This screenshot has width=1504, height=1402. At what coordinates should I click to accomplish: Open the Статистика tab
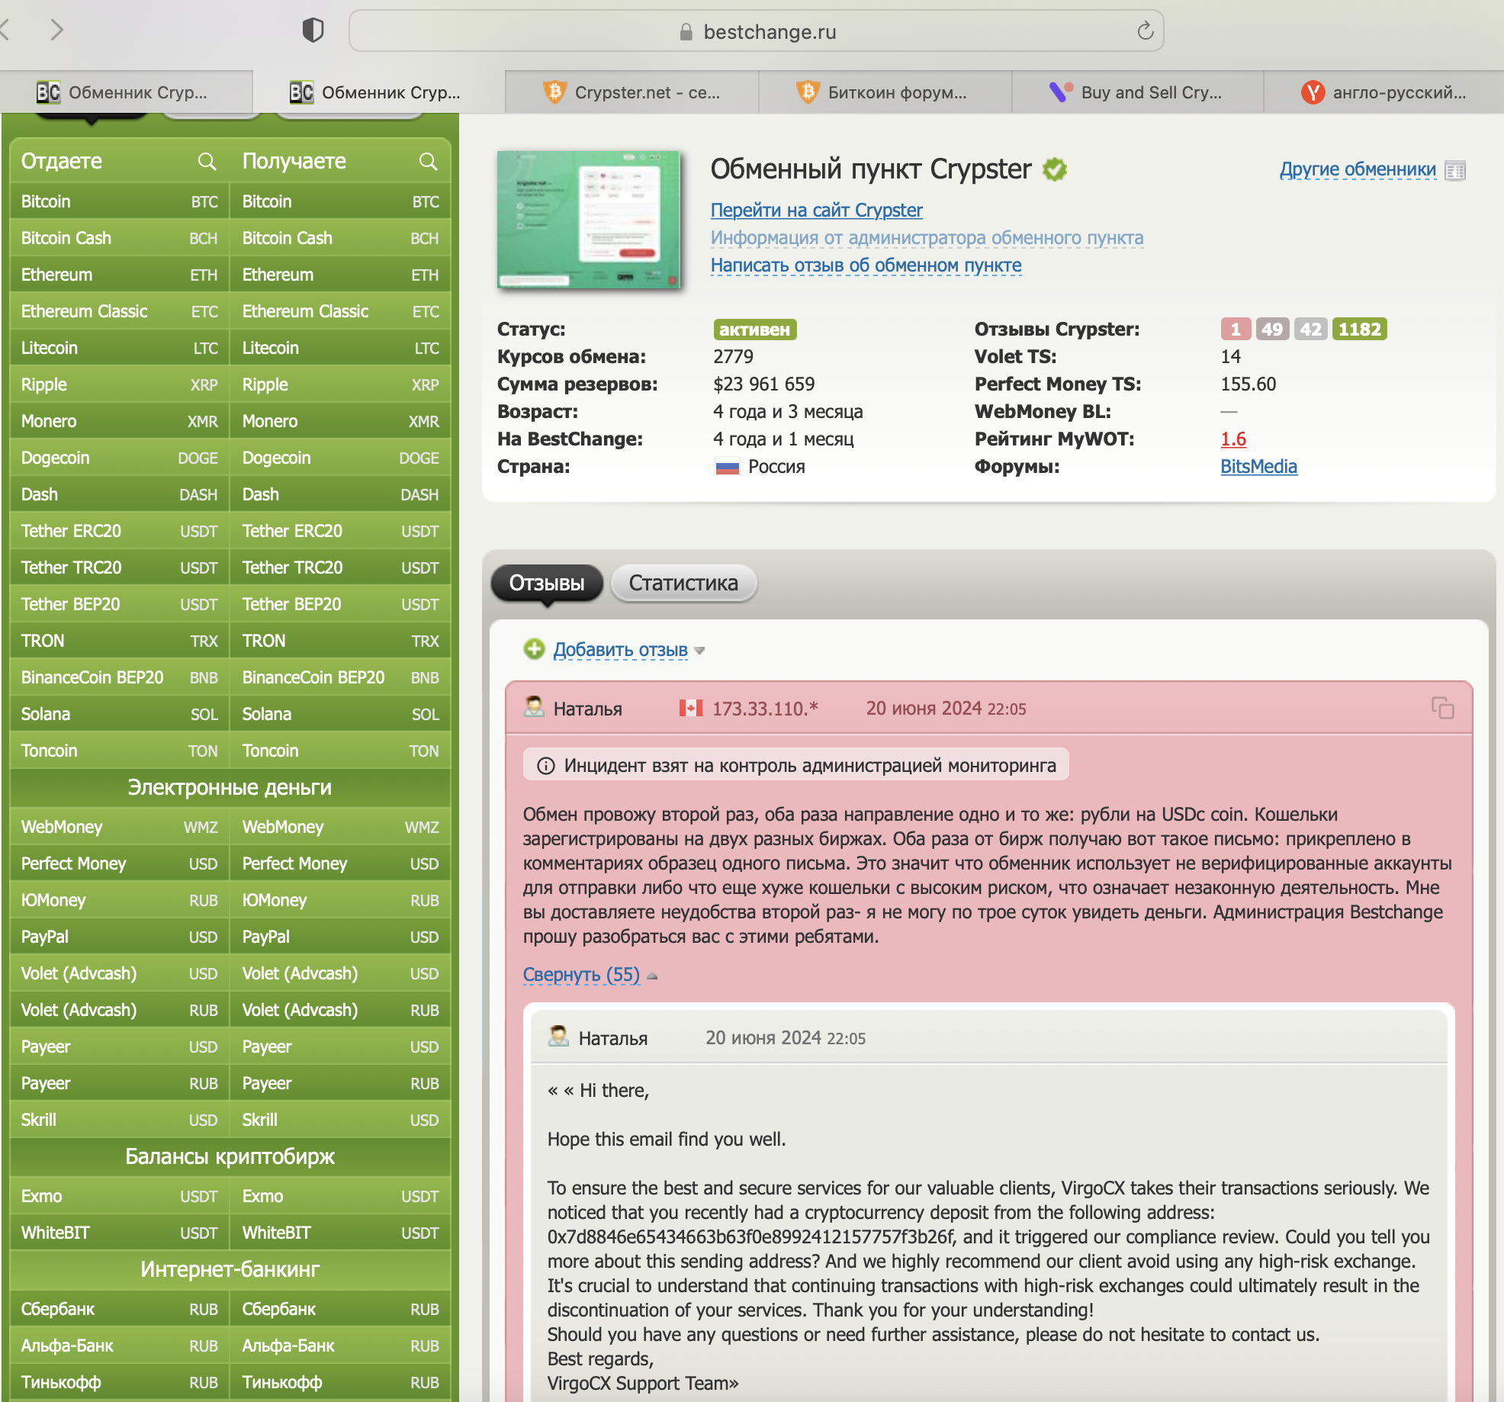click(x=683, y=583)
